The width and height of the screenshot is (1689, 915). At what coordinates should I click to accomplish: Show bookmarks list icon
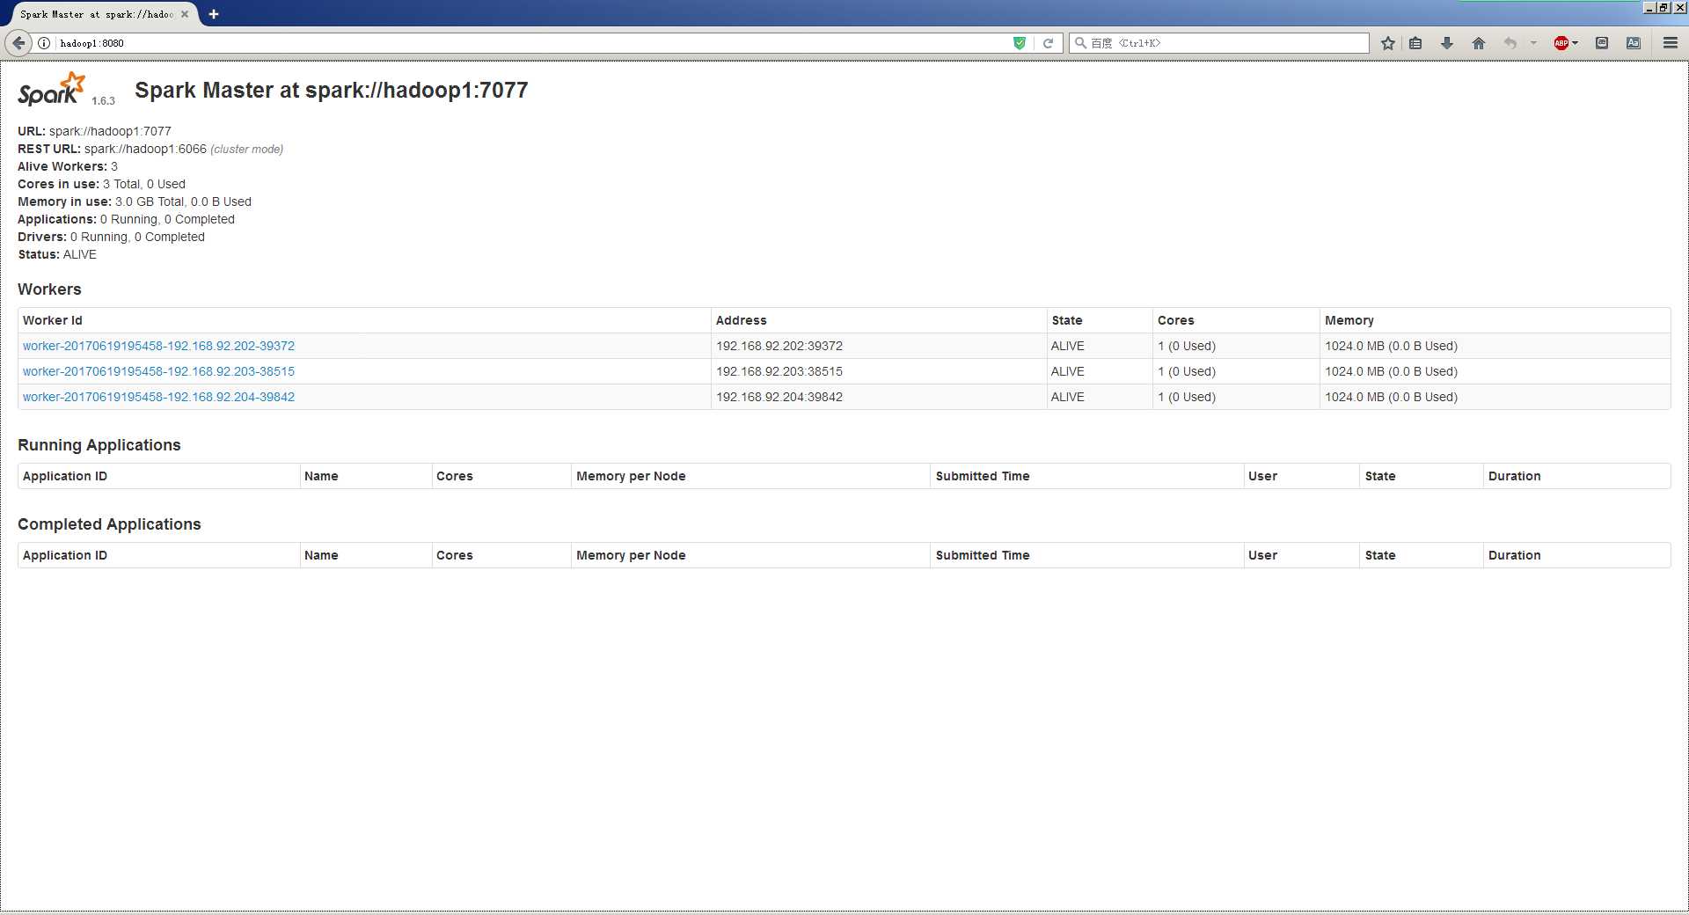tap(1415, 43)
